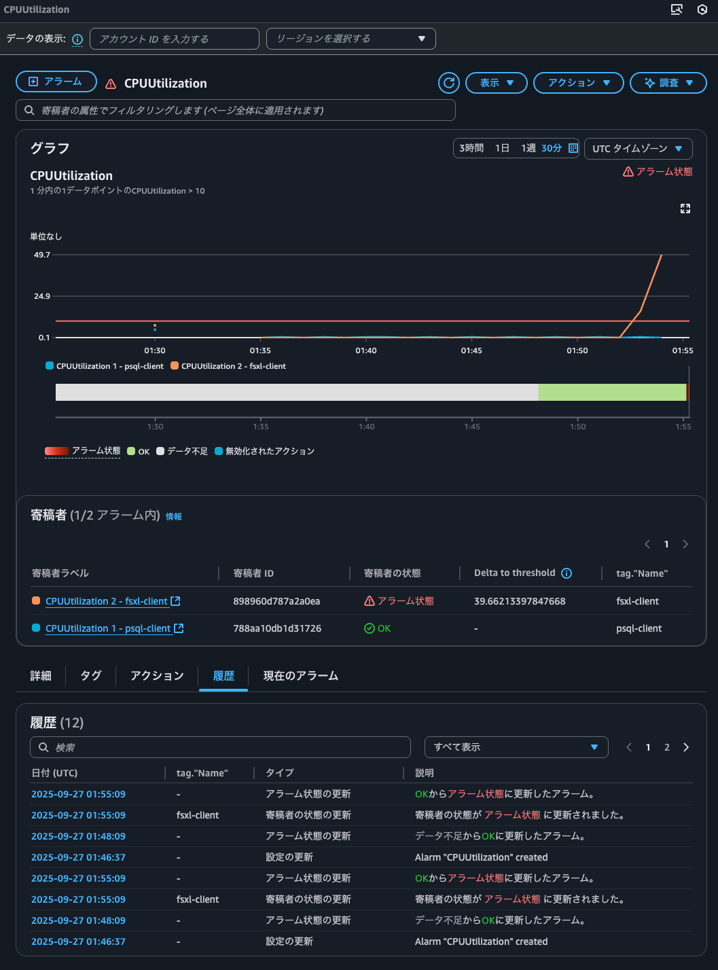
Task: Click the alarm warning triangle beside CPUUtilization title
Action: [111, 84]
